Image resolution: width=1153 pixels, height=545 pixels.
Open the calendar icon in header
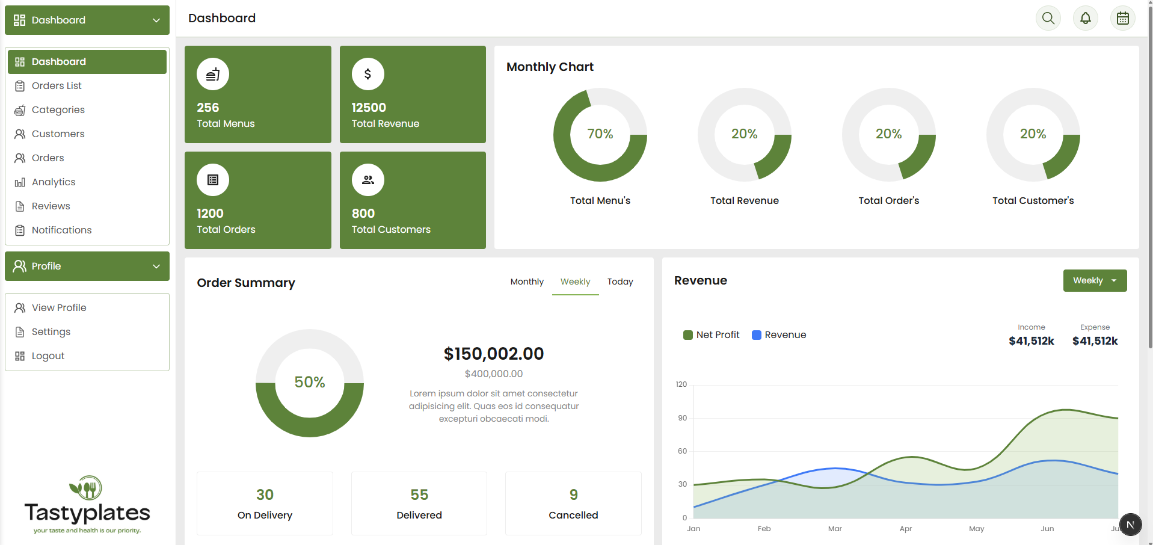(1122, 18)
